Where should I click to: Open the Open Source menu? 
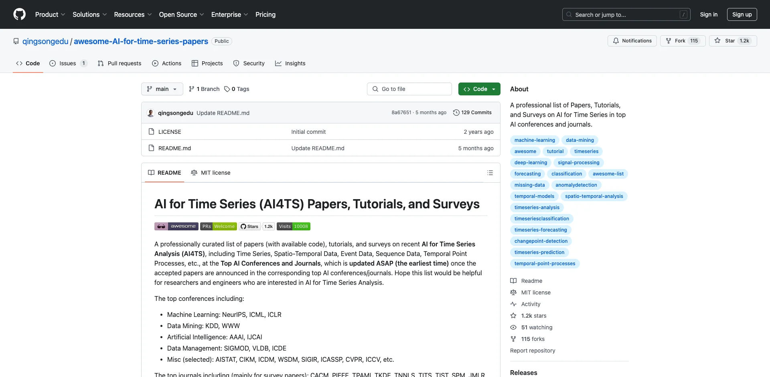(181, 14)
